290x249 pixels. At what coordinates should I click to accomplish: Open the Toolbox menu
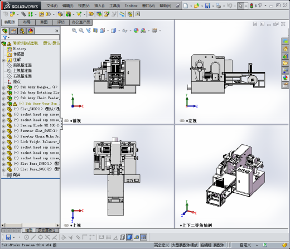131,6
